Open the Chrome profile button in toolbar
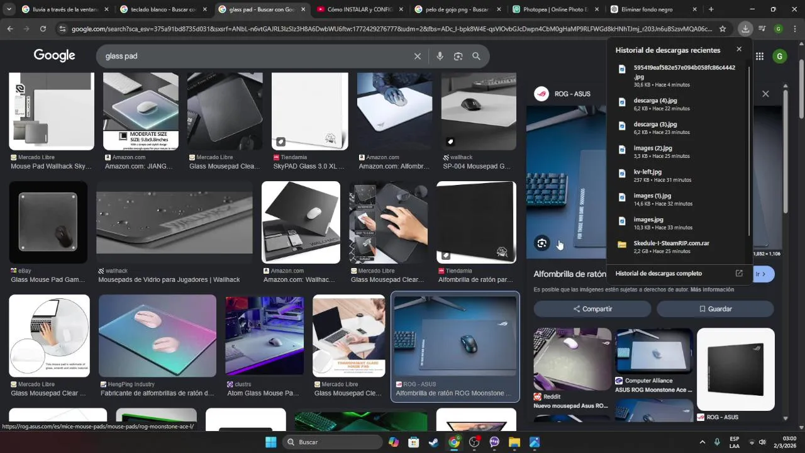Image resolution: width=805 pixels, height=453 pixels. click(x=779, y=28)
